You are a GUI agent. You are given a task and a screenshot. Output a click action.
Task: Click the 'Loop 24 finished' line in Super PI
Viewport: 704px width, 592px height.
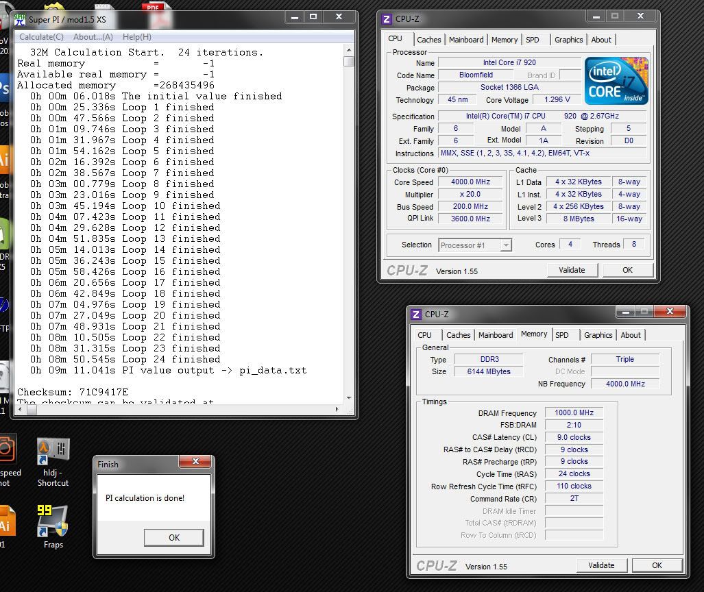125,360
